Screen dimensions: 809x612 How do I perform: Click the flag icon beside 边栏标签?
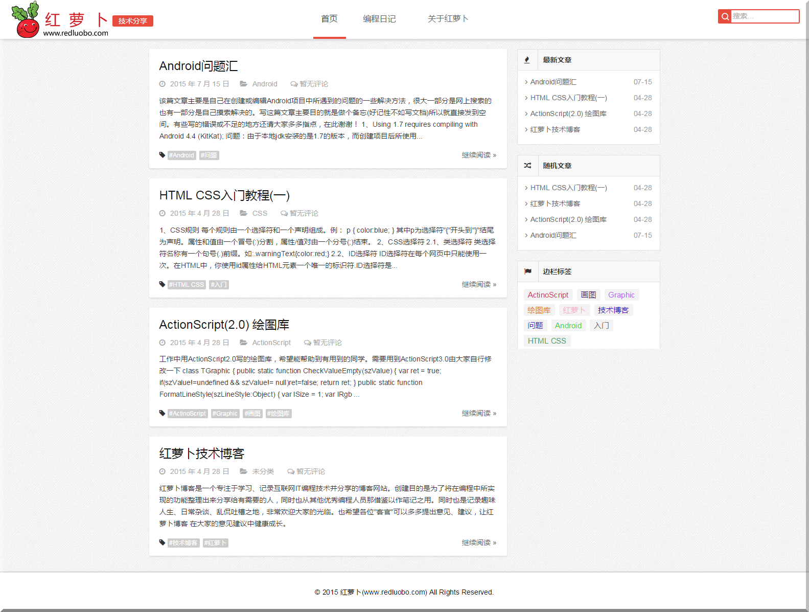pyautogui.click(x=528, y=271)
